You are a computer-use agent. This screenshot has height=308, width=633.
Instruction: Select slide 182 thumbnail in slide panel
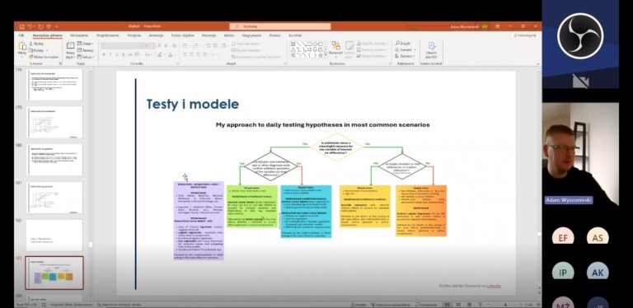pyautogui.click(x=54, y=235)
